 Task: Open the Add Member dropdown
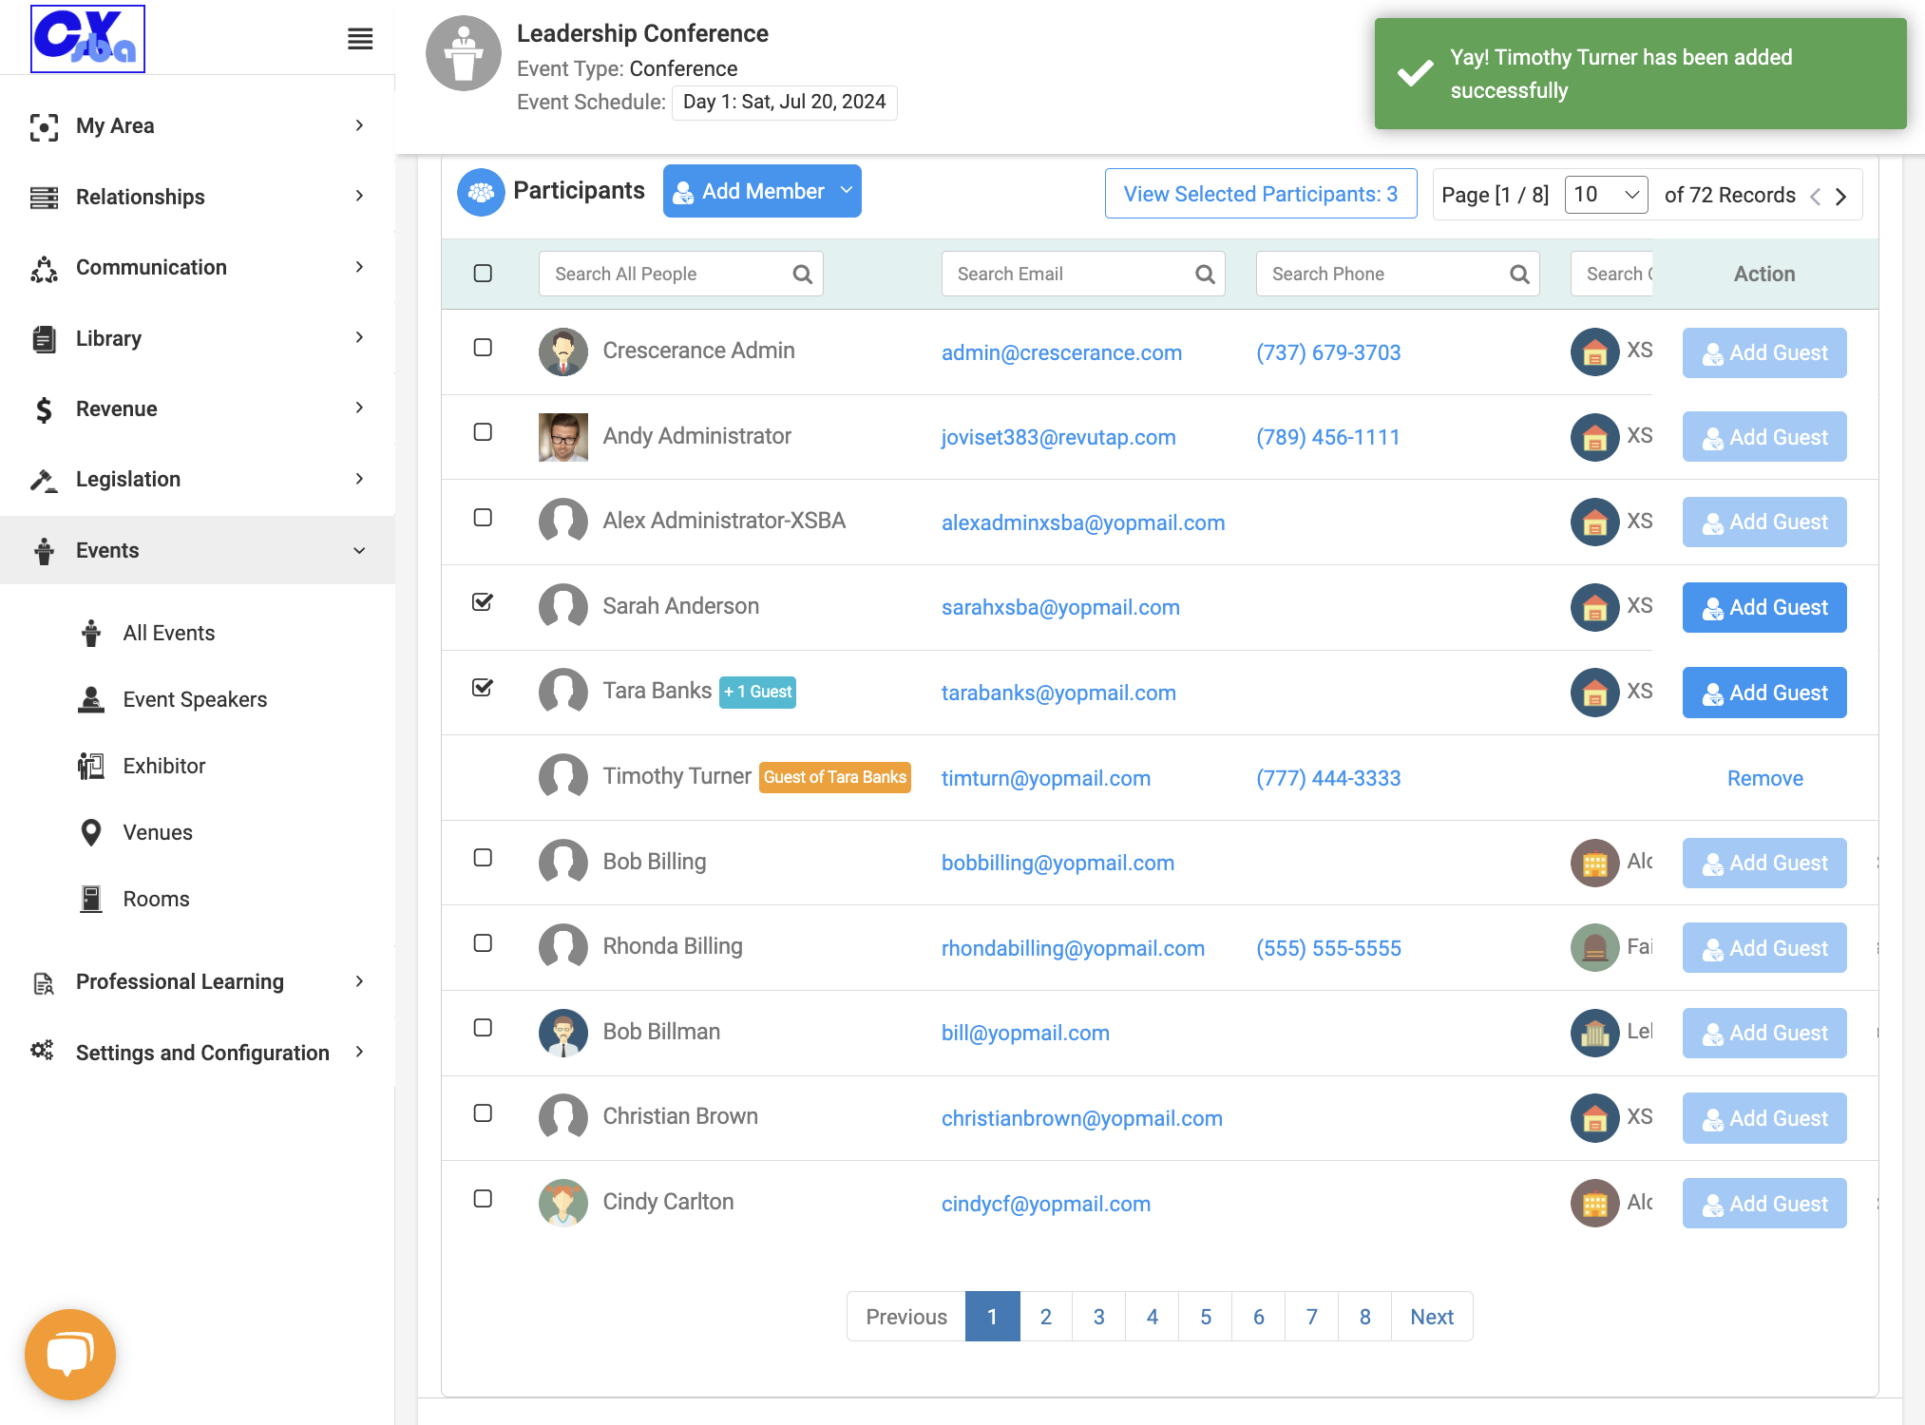[762, 191]
